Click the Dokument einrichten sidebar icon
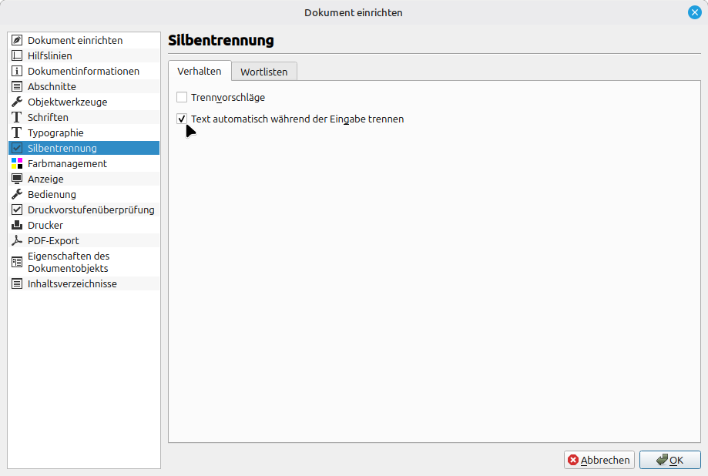Viewport: 708px width, 476px height. coord(17,40)
